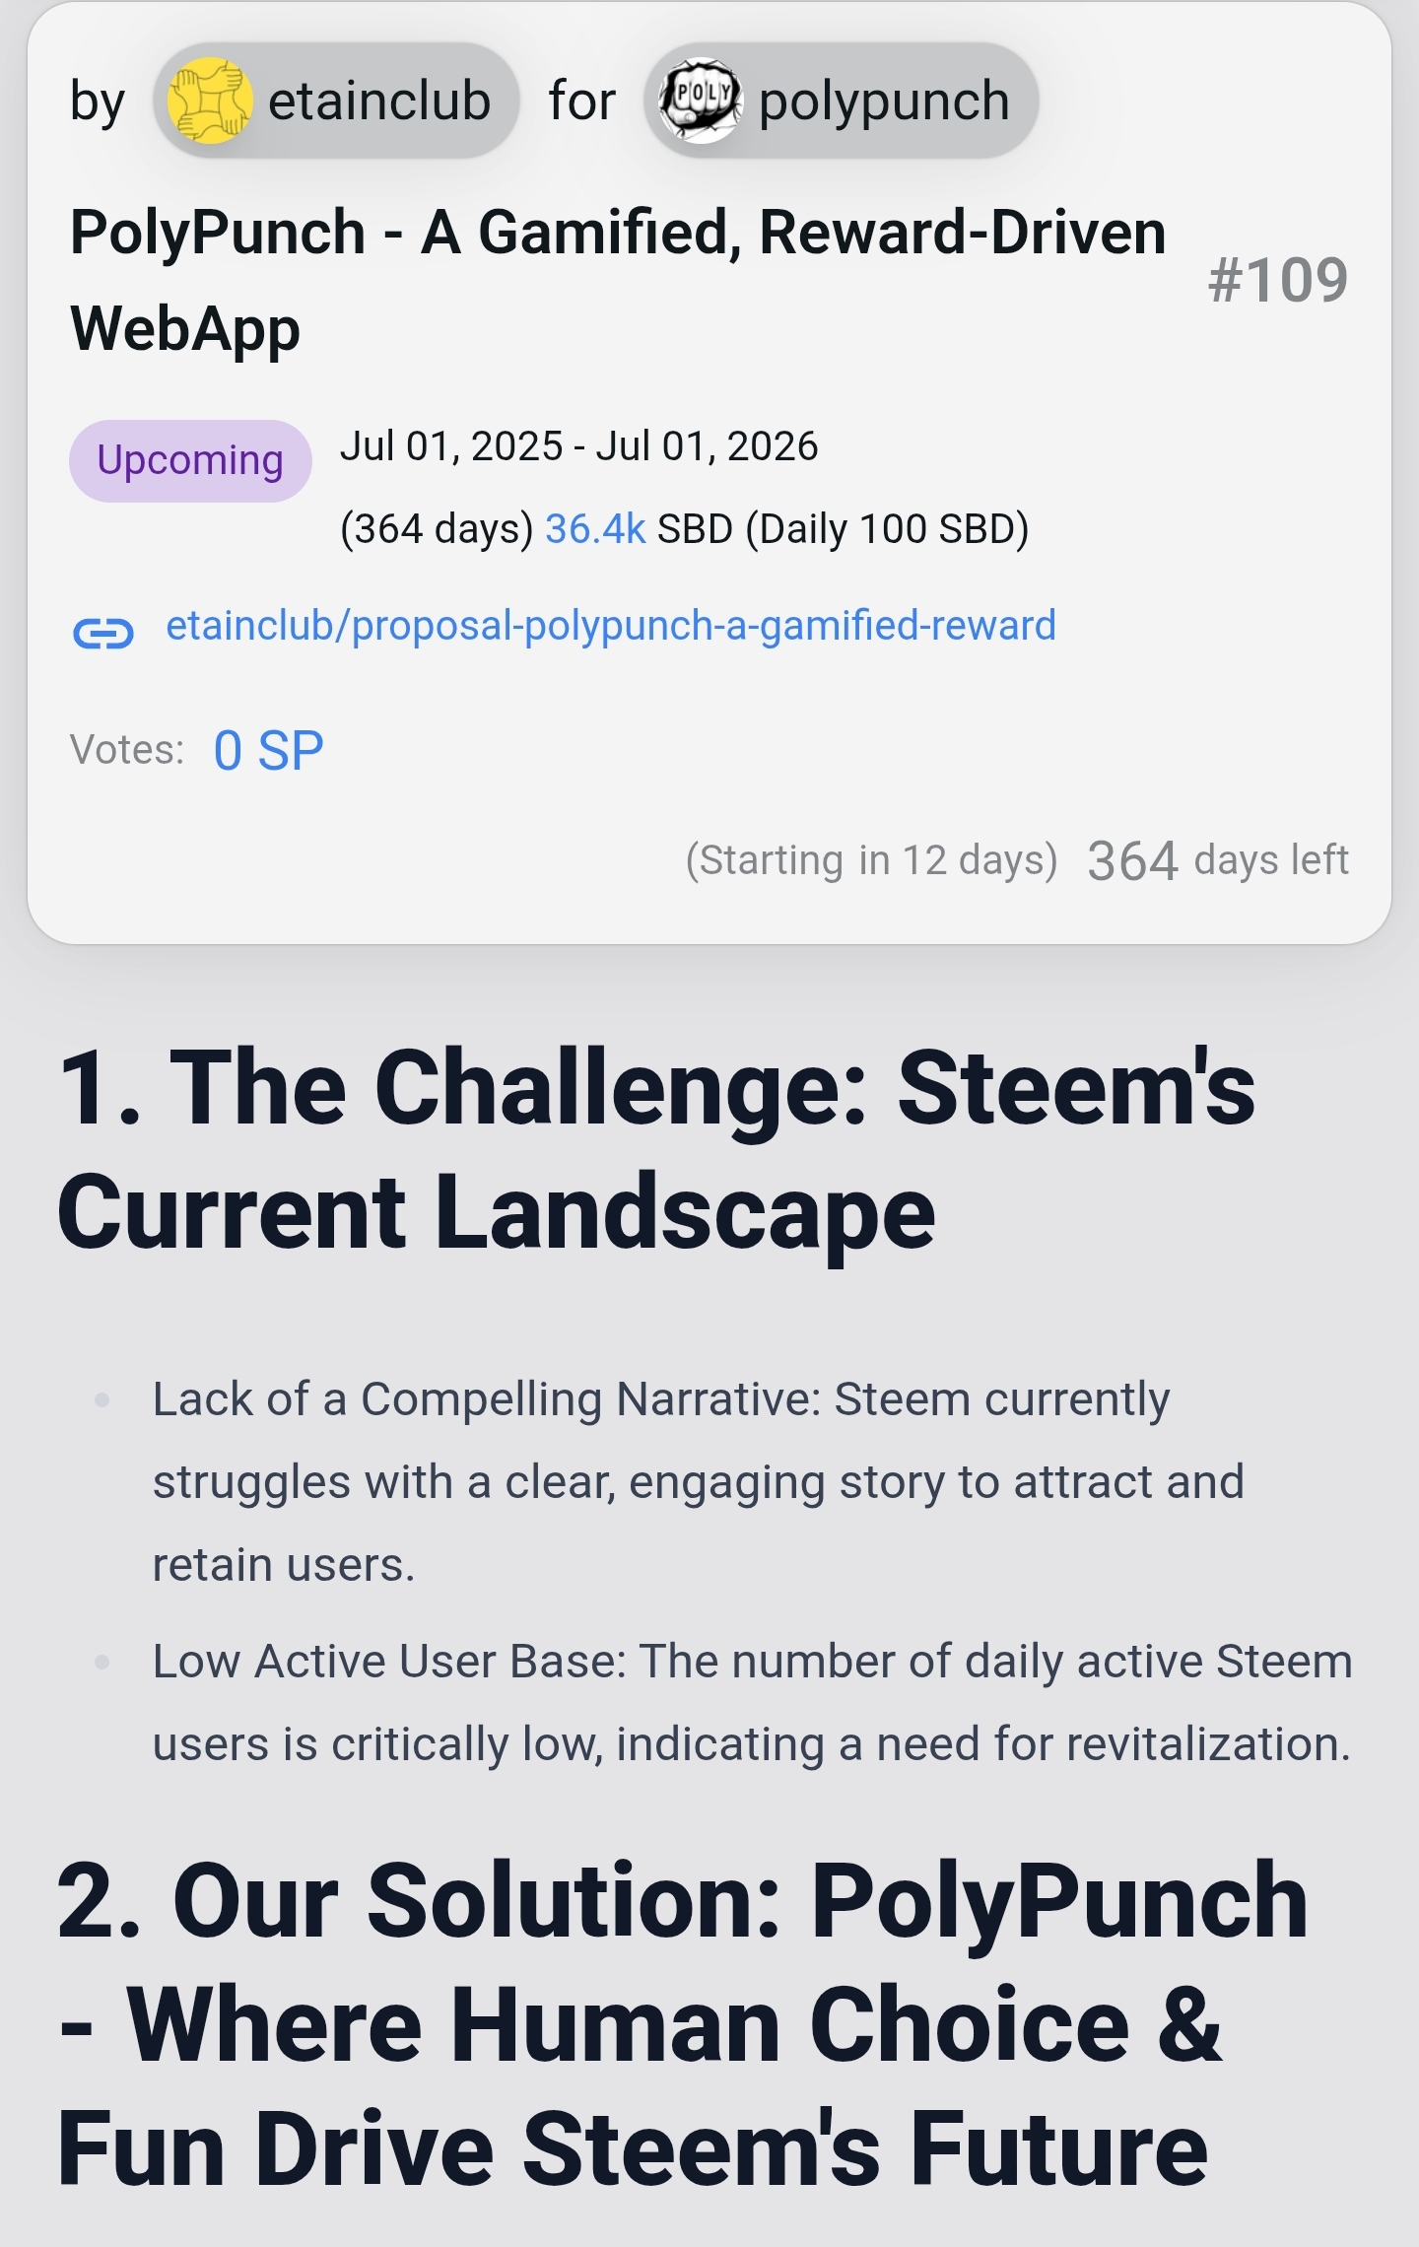
Task: Click the Jul 01, 2025 date range
Action: 578,446
